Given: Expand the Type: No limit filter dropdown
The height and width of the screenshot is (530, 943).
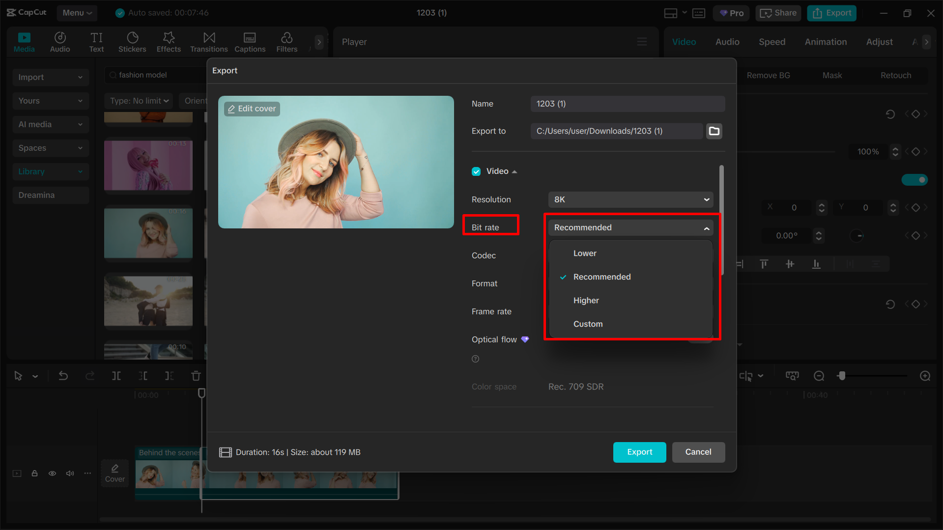Looking at the screenshot, I should point(139,101).
